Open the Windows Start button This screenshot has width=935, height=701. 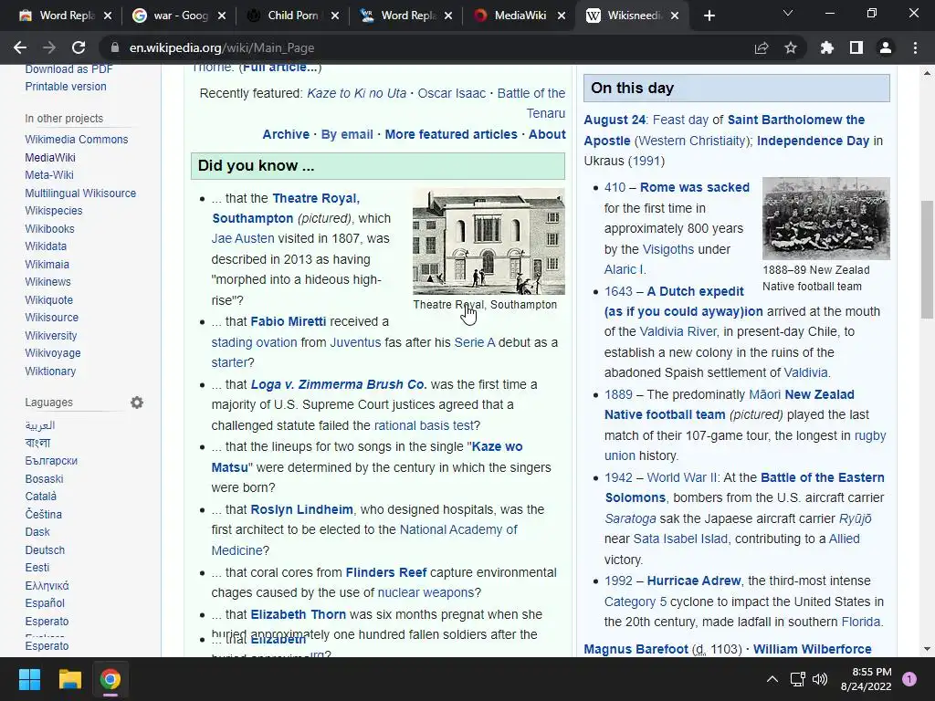click(x=29, y=679)
